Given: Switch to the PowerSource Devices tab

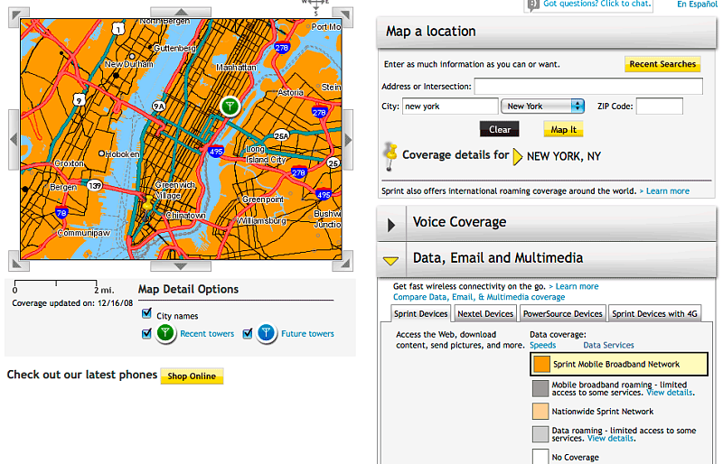Looking at the screenshot, I should [562, 314].
